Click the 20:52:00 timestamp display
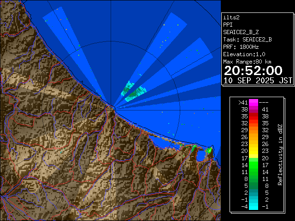 click(253, 70)
